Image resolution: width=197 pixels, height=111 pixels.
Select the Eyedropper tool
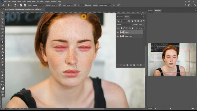2,32
